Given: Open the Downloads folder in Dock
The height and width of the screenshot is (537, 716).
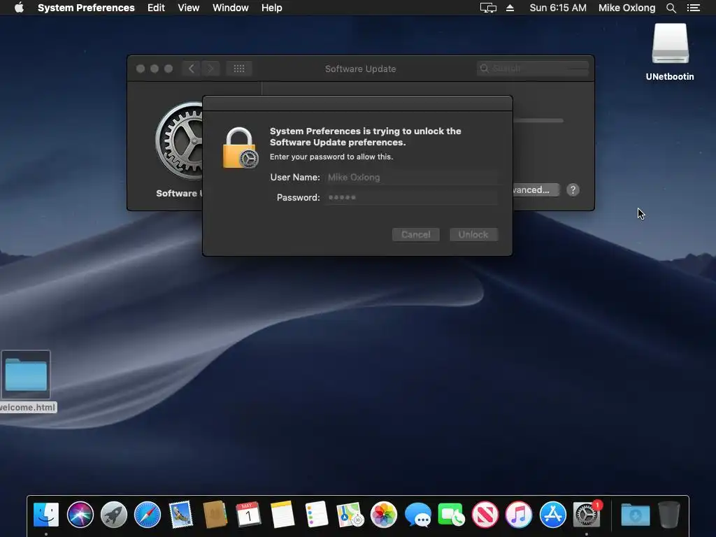Looking at the screenshot, I should tap(635, 515).
